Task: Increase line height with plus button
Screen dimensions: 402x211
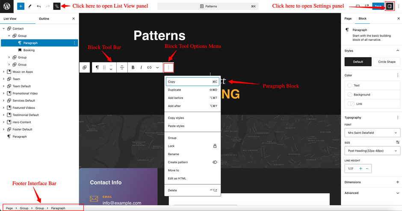Action: tap(361, 169)
